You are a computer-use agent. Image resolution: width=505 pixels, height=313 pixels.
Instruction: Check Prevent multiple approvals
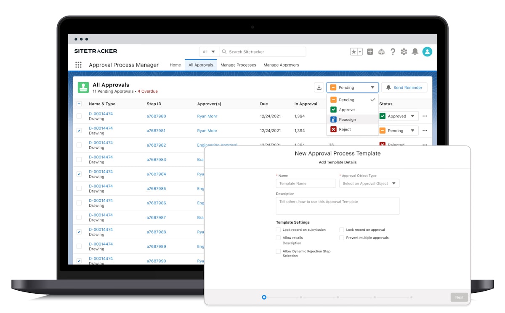tap(341, 238)
